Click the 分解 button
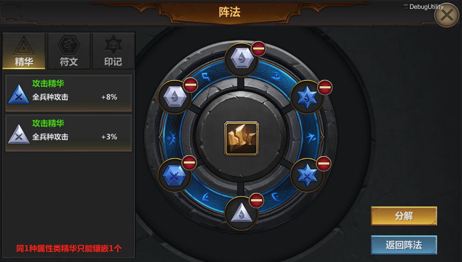 tap(404, 216)
